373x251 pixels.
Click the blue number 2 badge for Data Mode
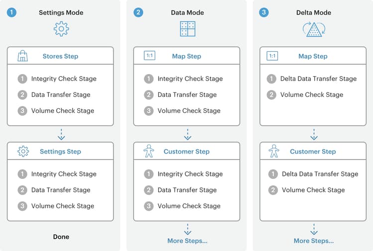click(138, 12)
